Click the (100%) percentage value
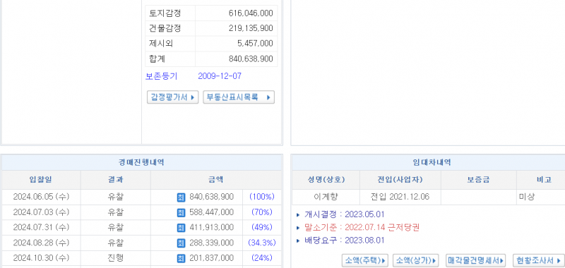Viewport: 565px width, 268px height. 262,197
